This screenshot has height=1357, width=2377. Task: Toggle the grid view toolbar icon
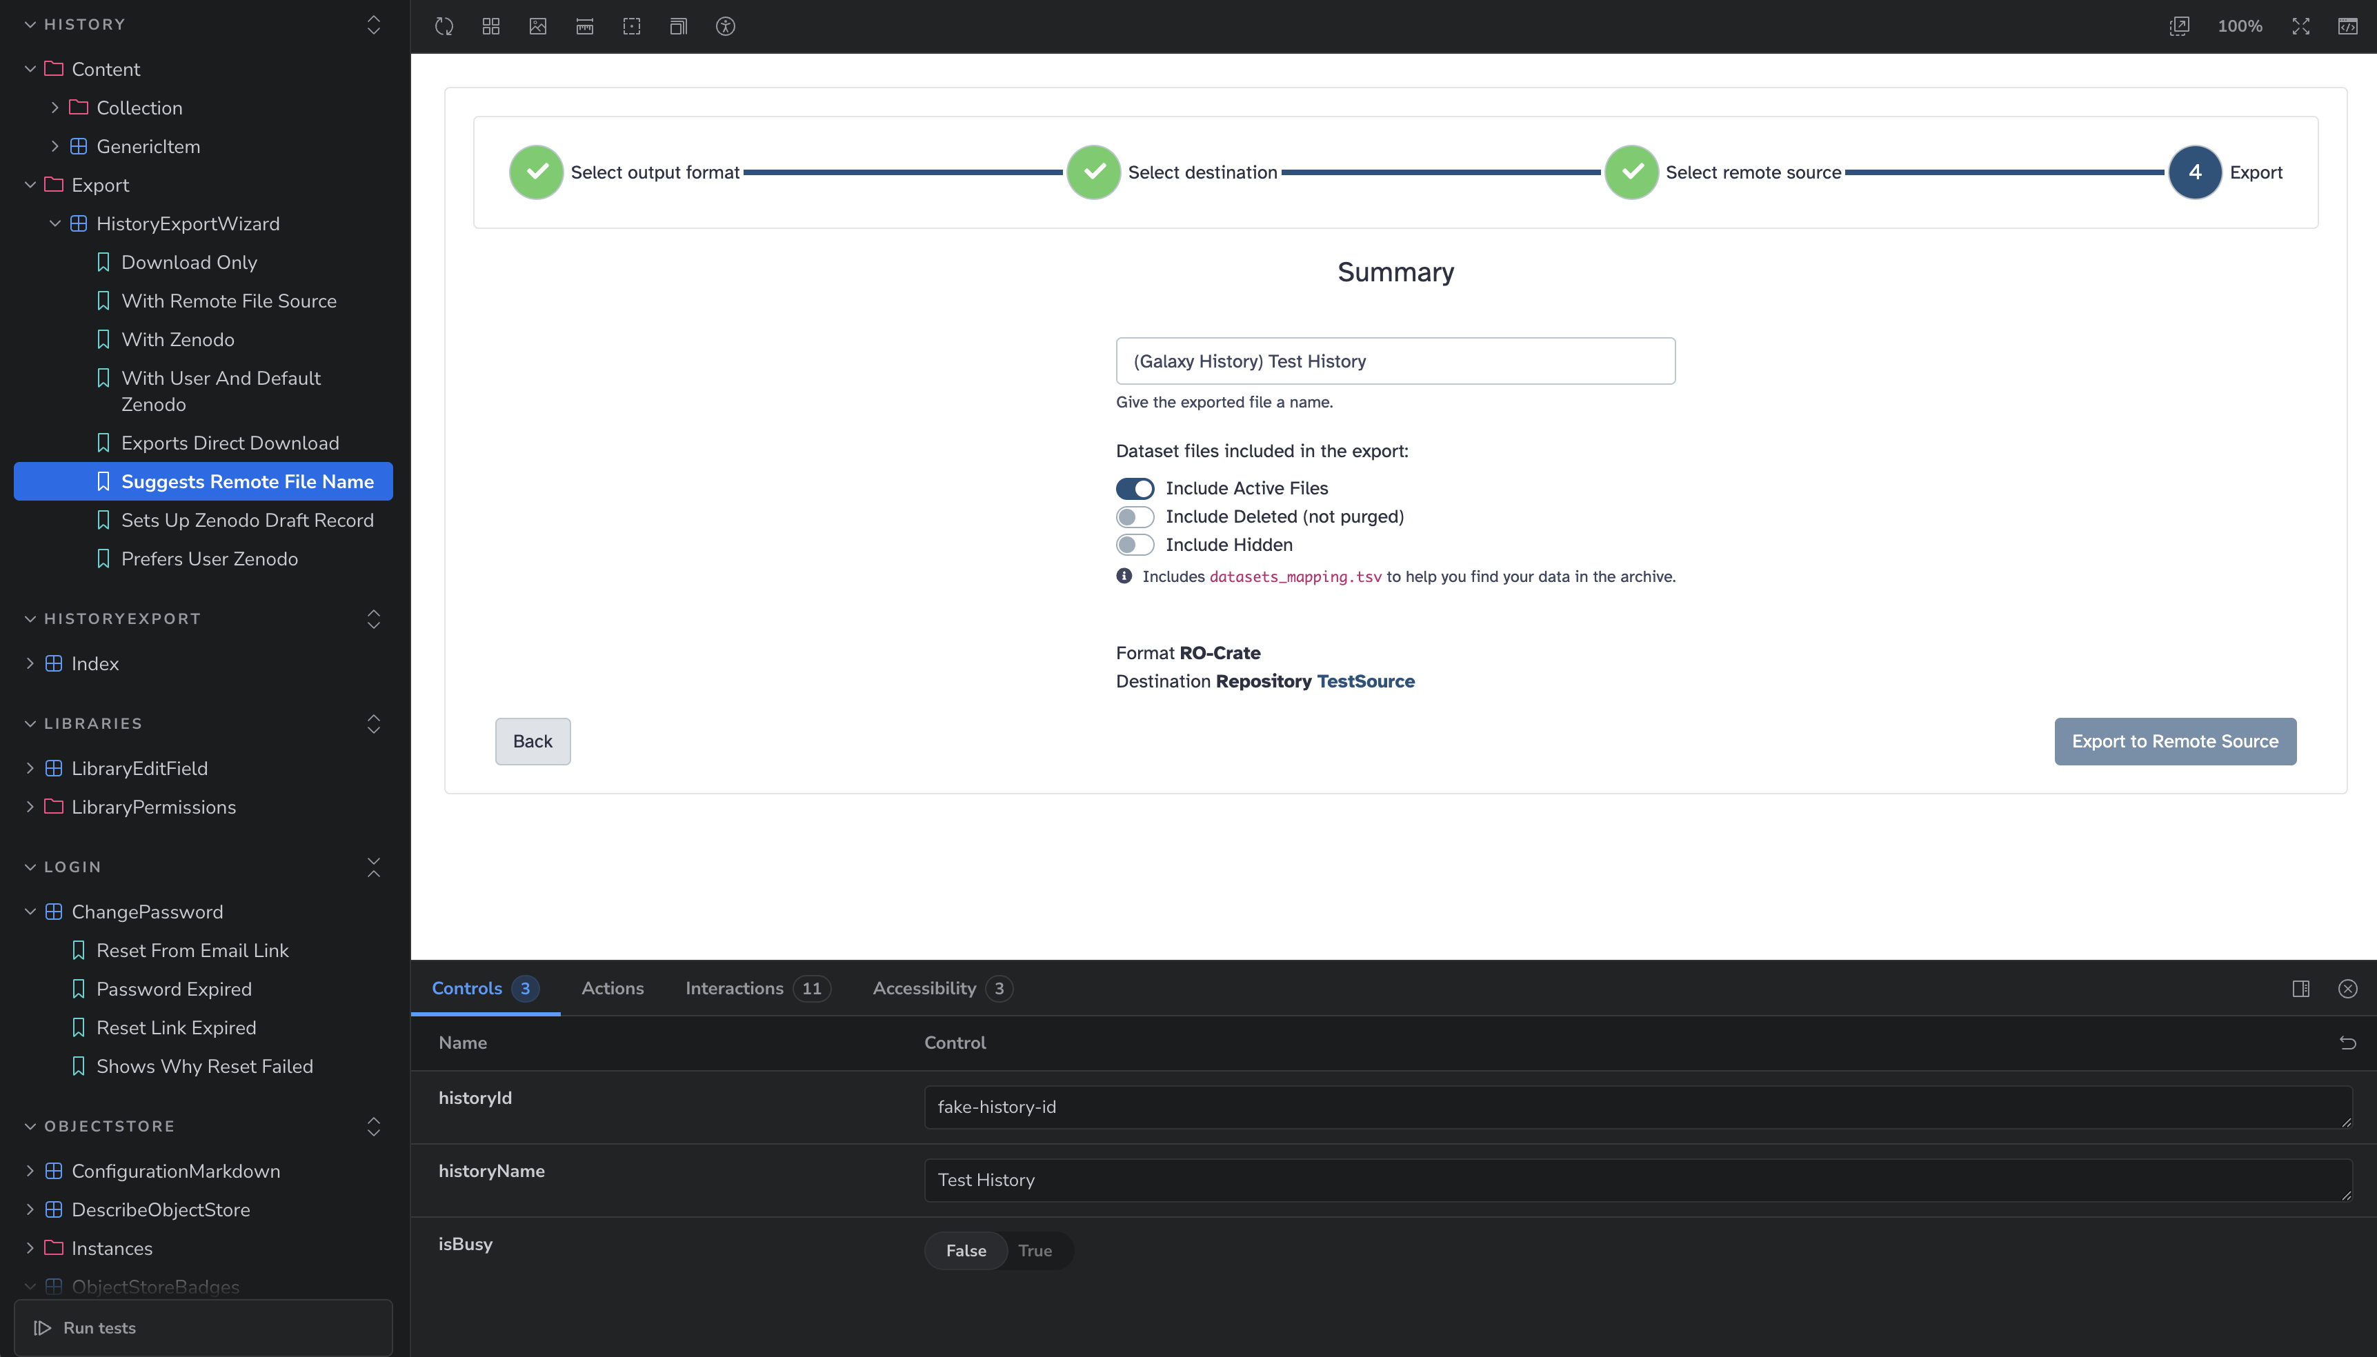491,26
